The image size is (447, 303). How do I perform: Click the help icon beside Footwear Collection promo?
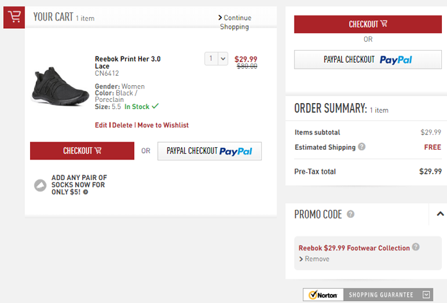click(x=416, y=247)
